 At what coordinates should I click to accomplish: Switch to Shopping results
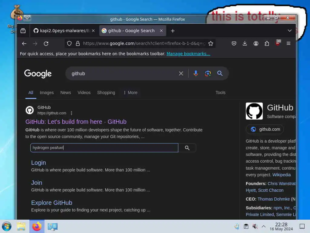tap(106, 93)
